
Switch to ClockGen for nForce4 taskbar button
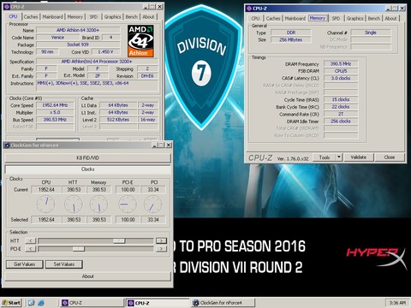(x=223, y=303)
